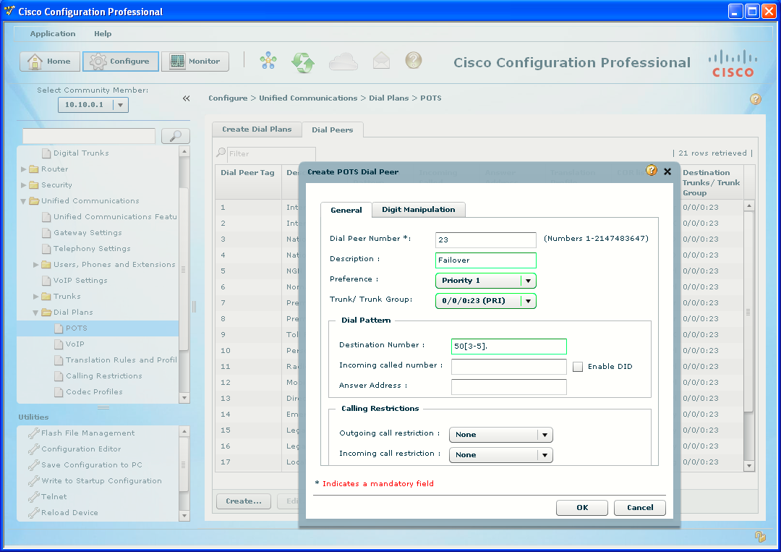The image size is (781, 552).
Task: Click the Codec Profiles page icon
Action: click(59, 391)
